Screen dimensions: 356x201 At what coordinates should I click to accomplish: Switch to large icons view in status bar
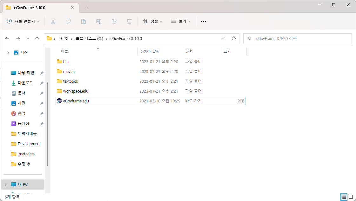pyautogui.click(x=351, y=197)
